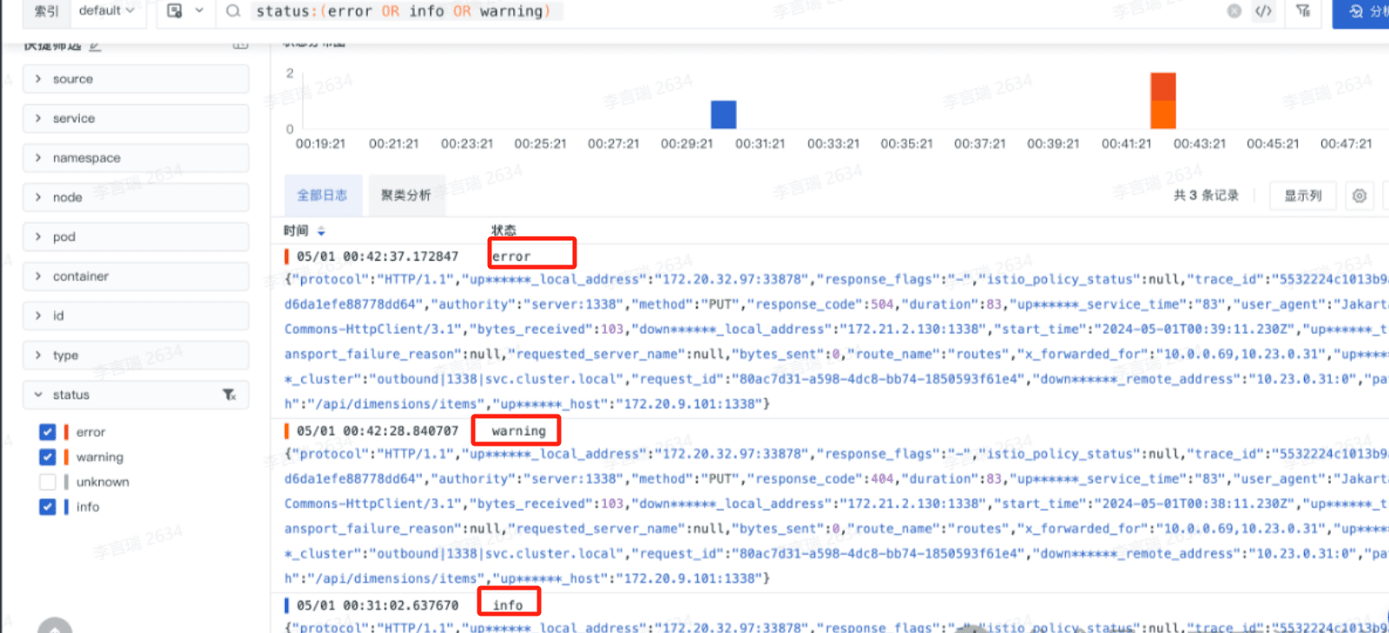The height and width of the screenshot is (633, 1389).
Task: Open the saved query icon in search bar
Action: [174, 11]
